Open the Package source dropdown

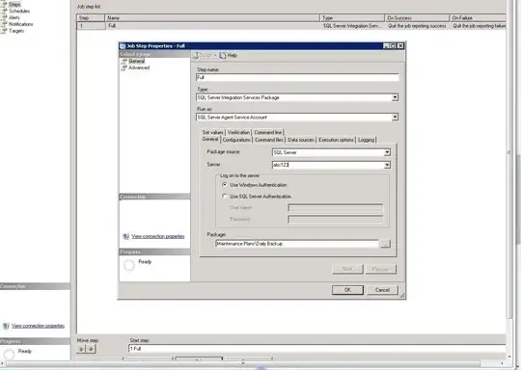coord(387,152)
